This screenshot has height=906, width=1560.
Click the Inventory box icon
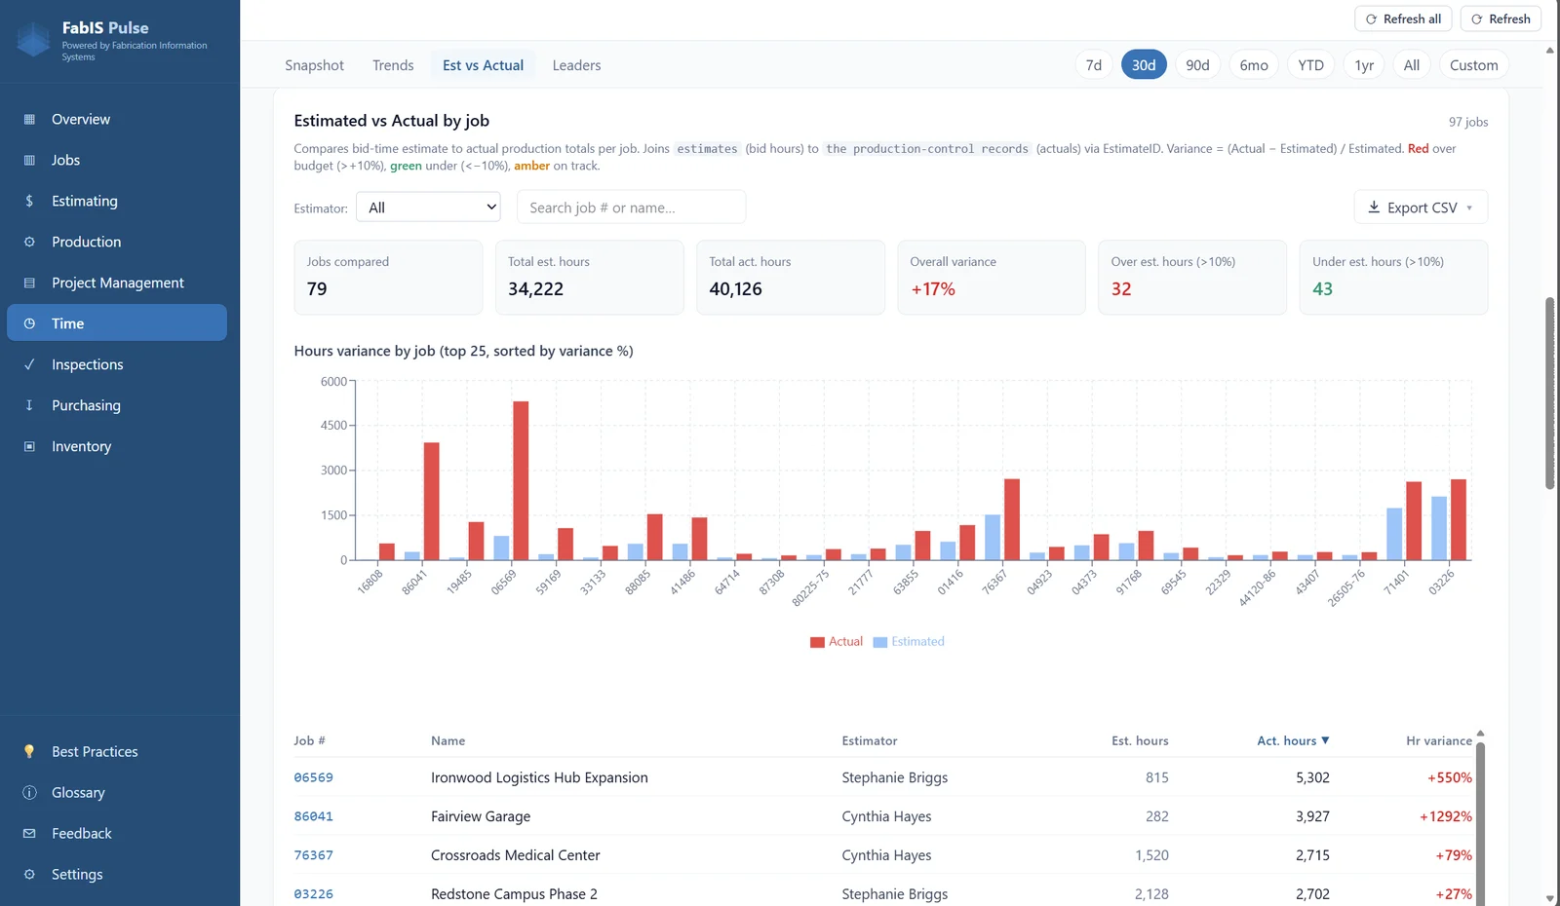(29, 446)
